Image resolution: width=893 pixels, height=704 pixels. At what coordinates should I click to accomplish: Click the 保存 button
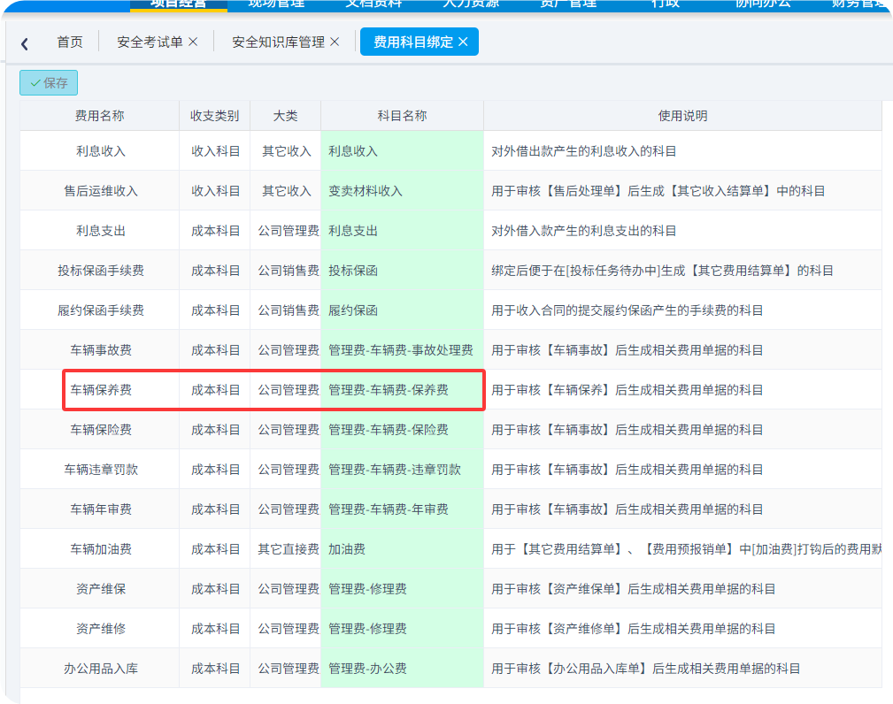[x=49, y=82]
